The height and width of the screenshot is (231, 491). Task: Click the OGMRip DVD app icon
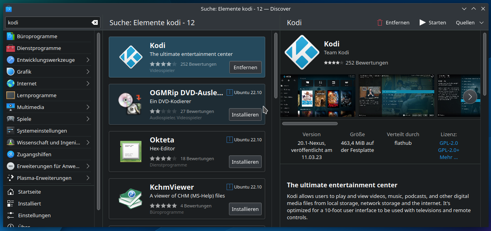coord(130,104)
